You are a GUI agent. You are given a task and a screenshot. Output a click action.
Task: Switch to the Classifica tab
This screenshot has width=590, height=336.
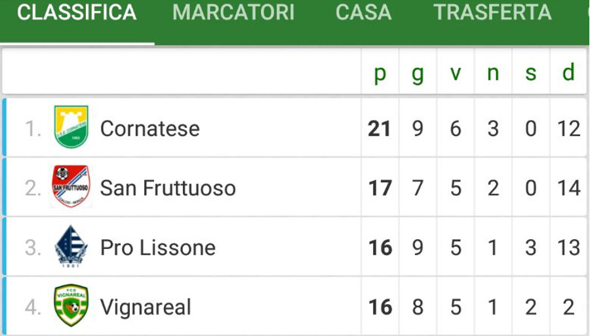77,12
